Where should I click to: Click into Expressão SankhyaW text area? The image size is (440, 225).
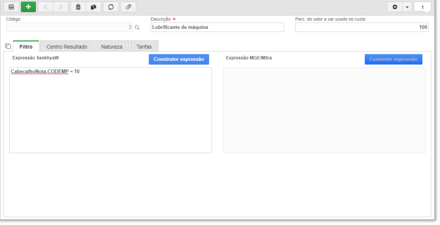tap(110, 110)
